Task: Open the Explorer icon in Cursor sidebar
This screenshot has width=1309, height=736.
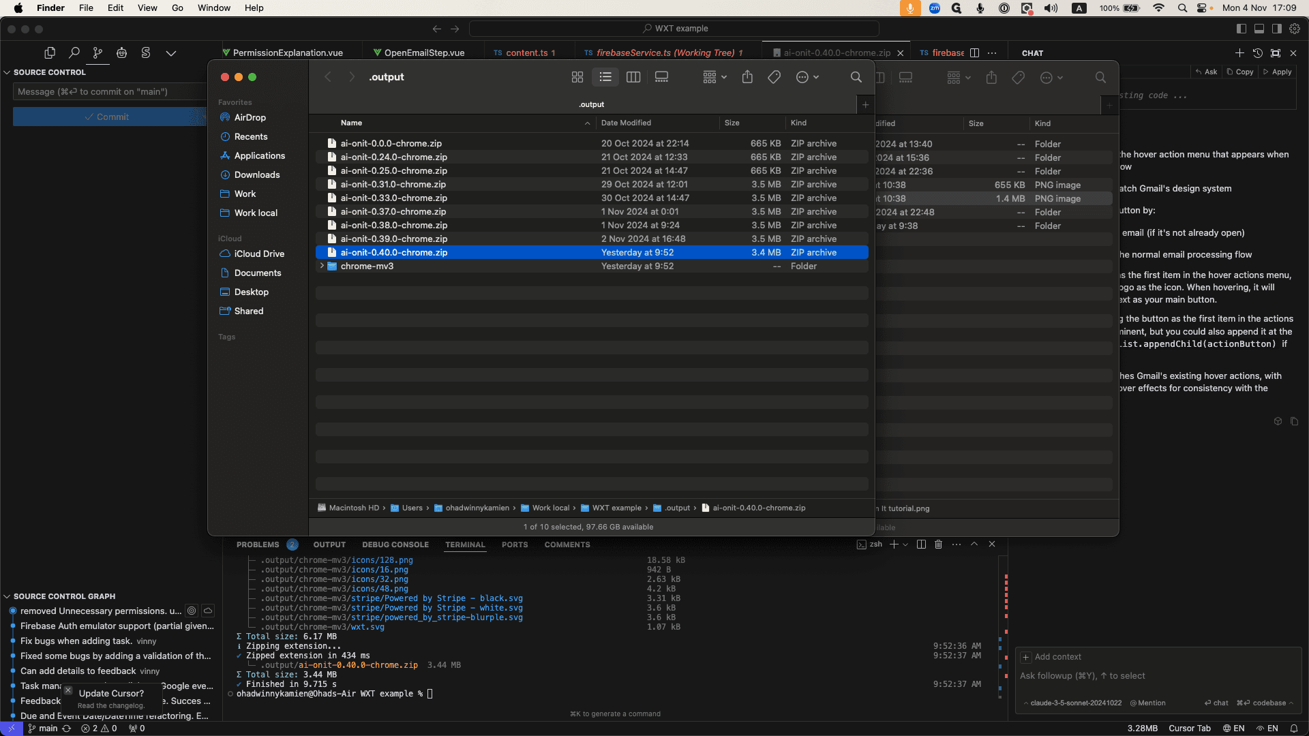Action: tap(50, 53)
